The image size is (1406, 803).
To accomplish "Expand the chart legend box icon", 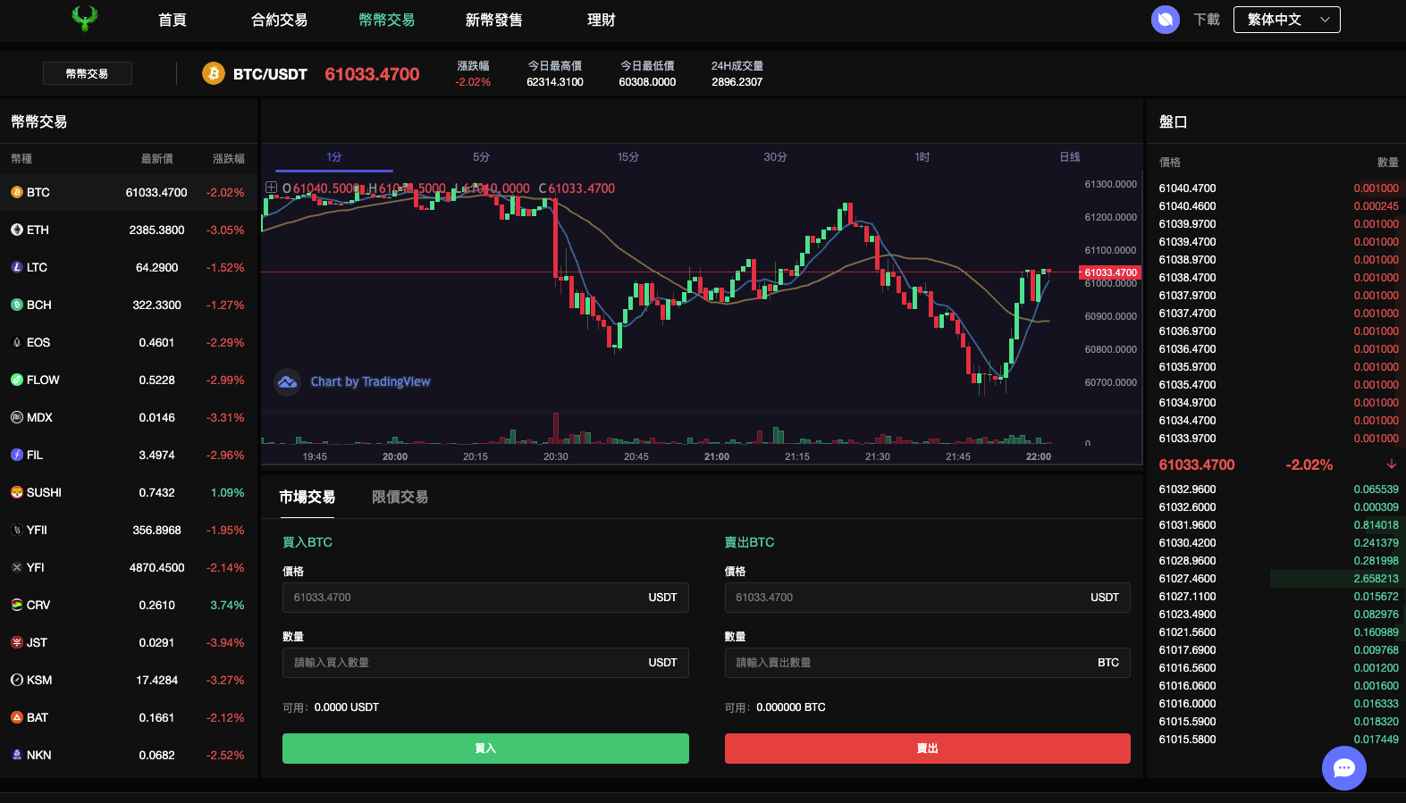I will tap(271, 188).
